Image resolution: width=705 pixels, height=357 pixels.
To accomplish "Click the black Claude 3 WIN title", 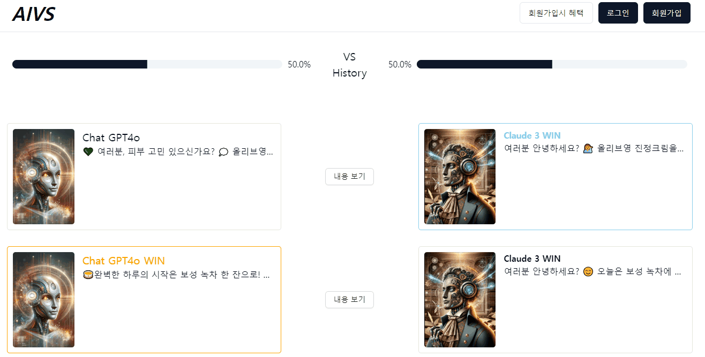I will tap(532, 259).
